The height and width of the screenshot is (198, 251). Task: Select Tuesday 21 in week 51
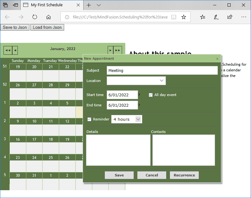[51, 67]
